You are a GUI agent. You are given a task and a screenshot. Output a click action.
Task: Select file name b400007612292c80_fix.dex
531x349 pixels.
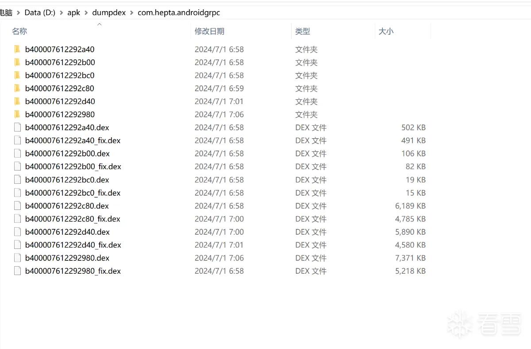[73, 219]
